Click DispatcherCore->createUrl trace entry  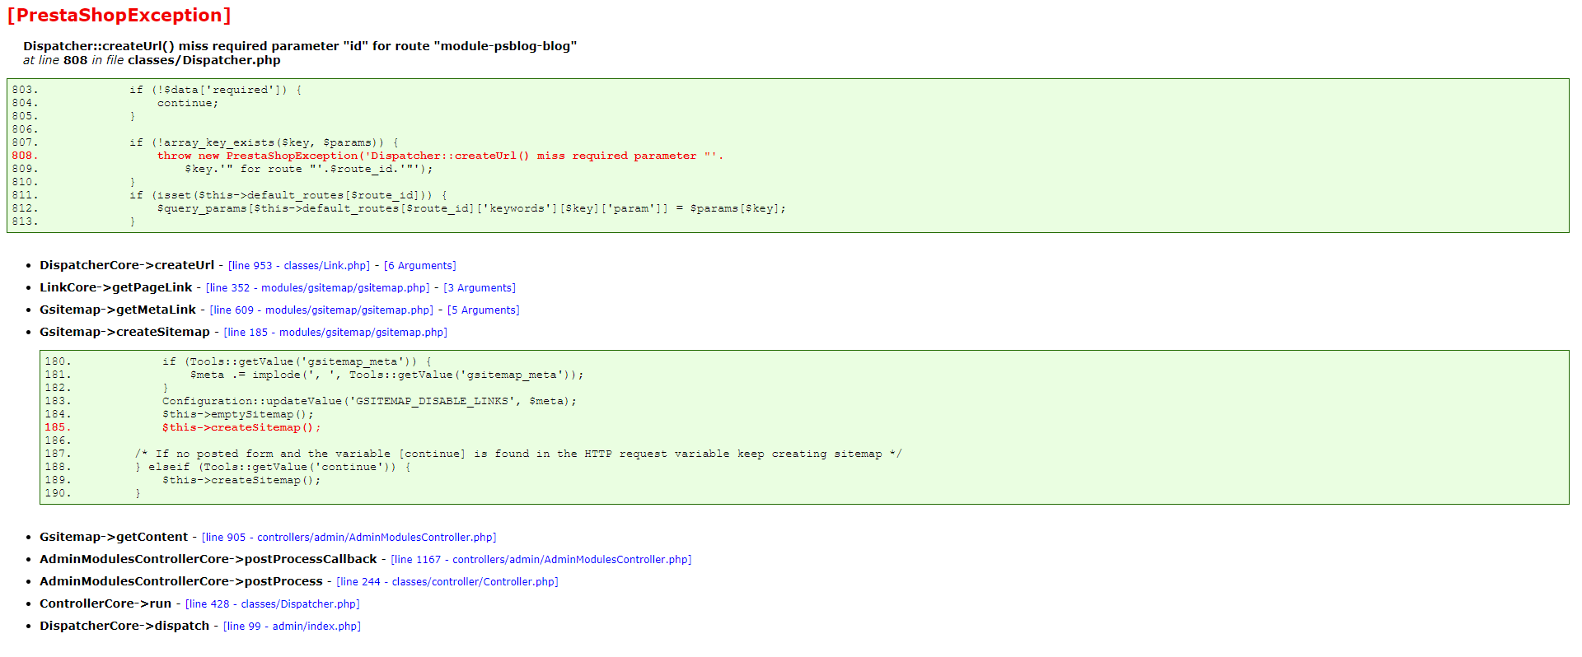[x=127, y=265]
